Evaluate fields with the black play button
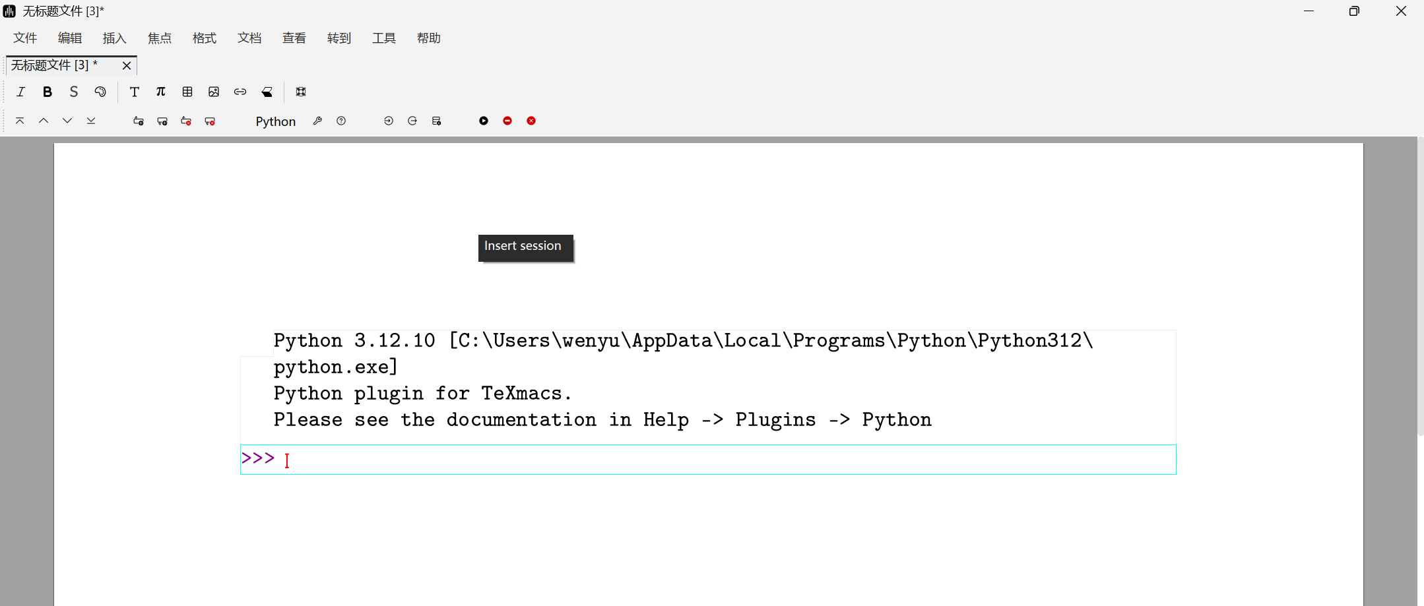 pos(484,121)
